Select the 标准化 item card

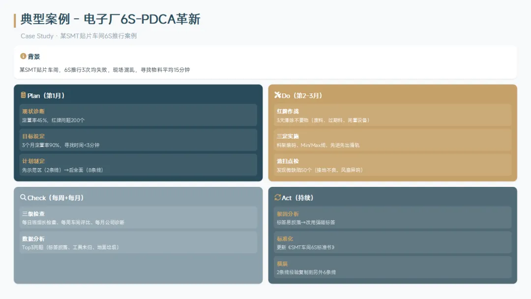[x=392, y=242]
